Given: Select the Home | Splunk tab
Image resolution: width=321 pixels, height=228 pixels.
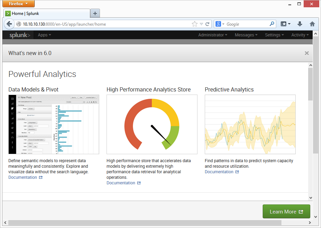Looking at the screenshot, I should [47, 14].
